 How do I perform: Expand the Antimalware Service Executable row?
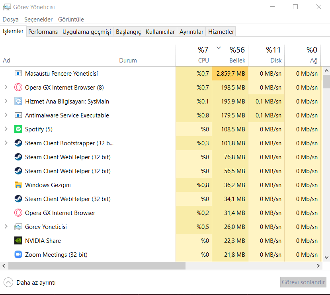click(x=6, y=115)
